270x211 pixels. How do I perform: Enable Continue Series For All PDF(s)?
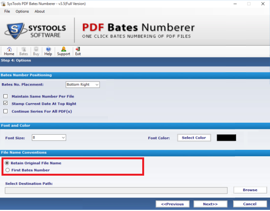[6, 111]
